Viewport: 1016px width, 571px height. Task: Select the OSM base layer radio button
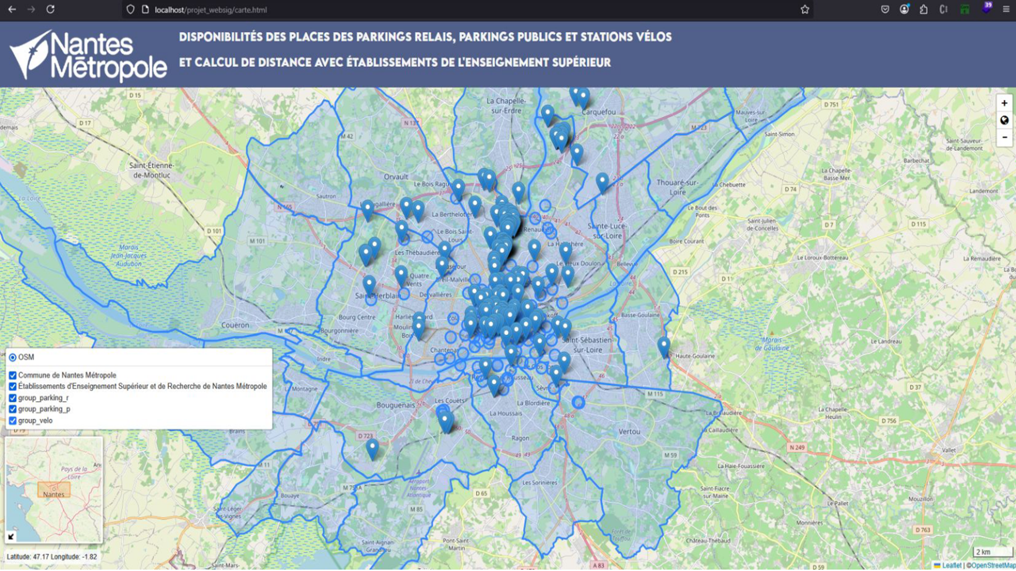pos(13,357)
